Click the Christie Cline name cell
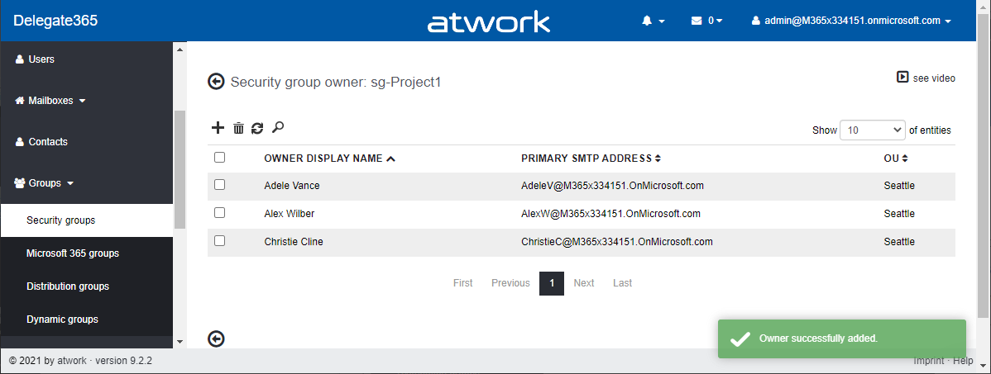Viewport: 991px width, 374px height. (x=294, y=241)
